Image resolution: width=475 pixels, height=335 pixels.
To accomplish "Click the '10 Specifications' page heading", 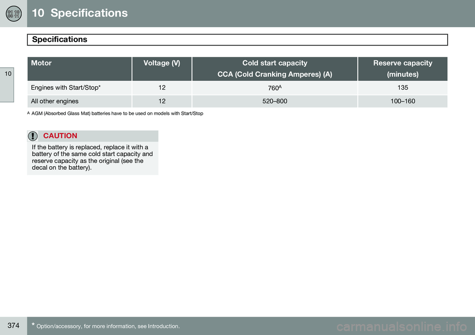I will [80, 13].
